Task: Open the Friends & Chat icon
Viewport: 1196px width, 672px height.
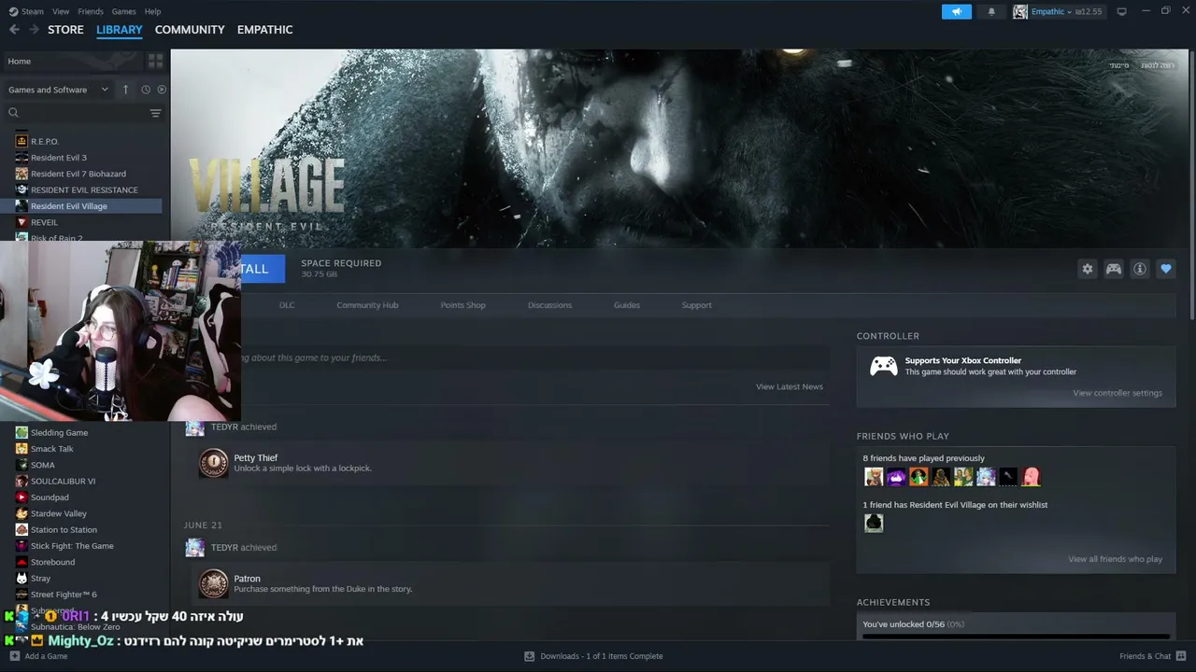Action: point(1181,656)
